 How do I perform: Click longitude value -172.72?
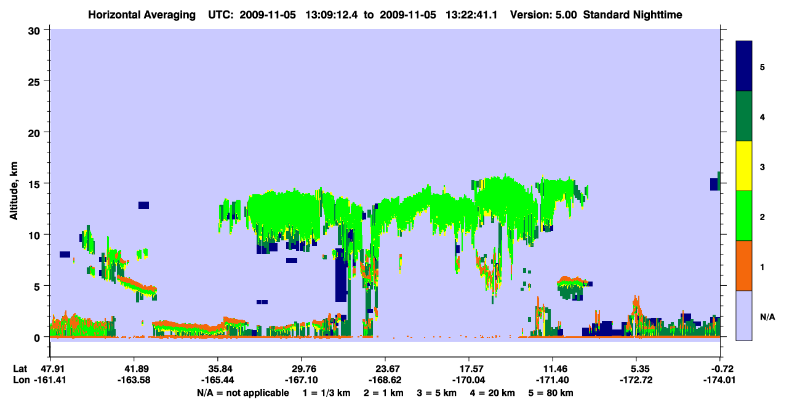636,380
